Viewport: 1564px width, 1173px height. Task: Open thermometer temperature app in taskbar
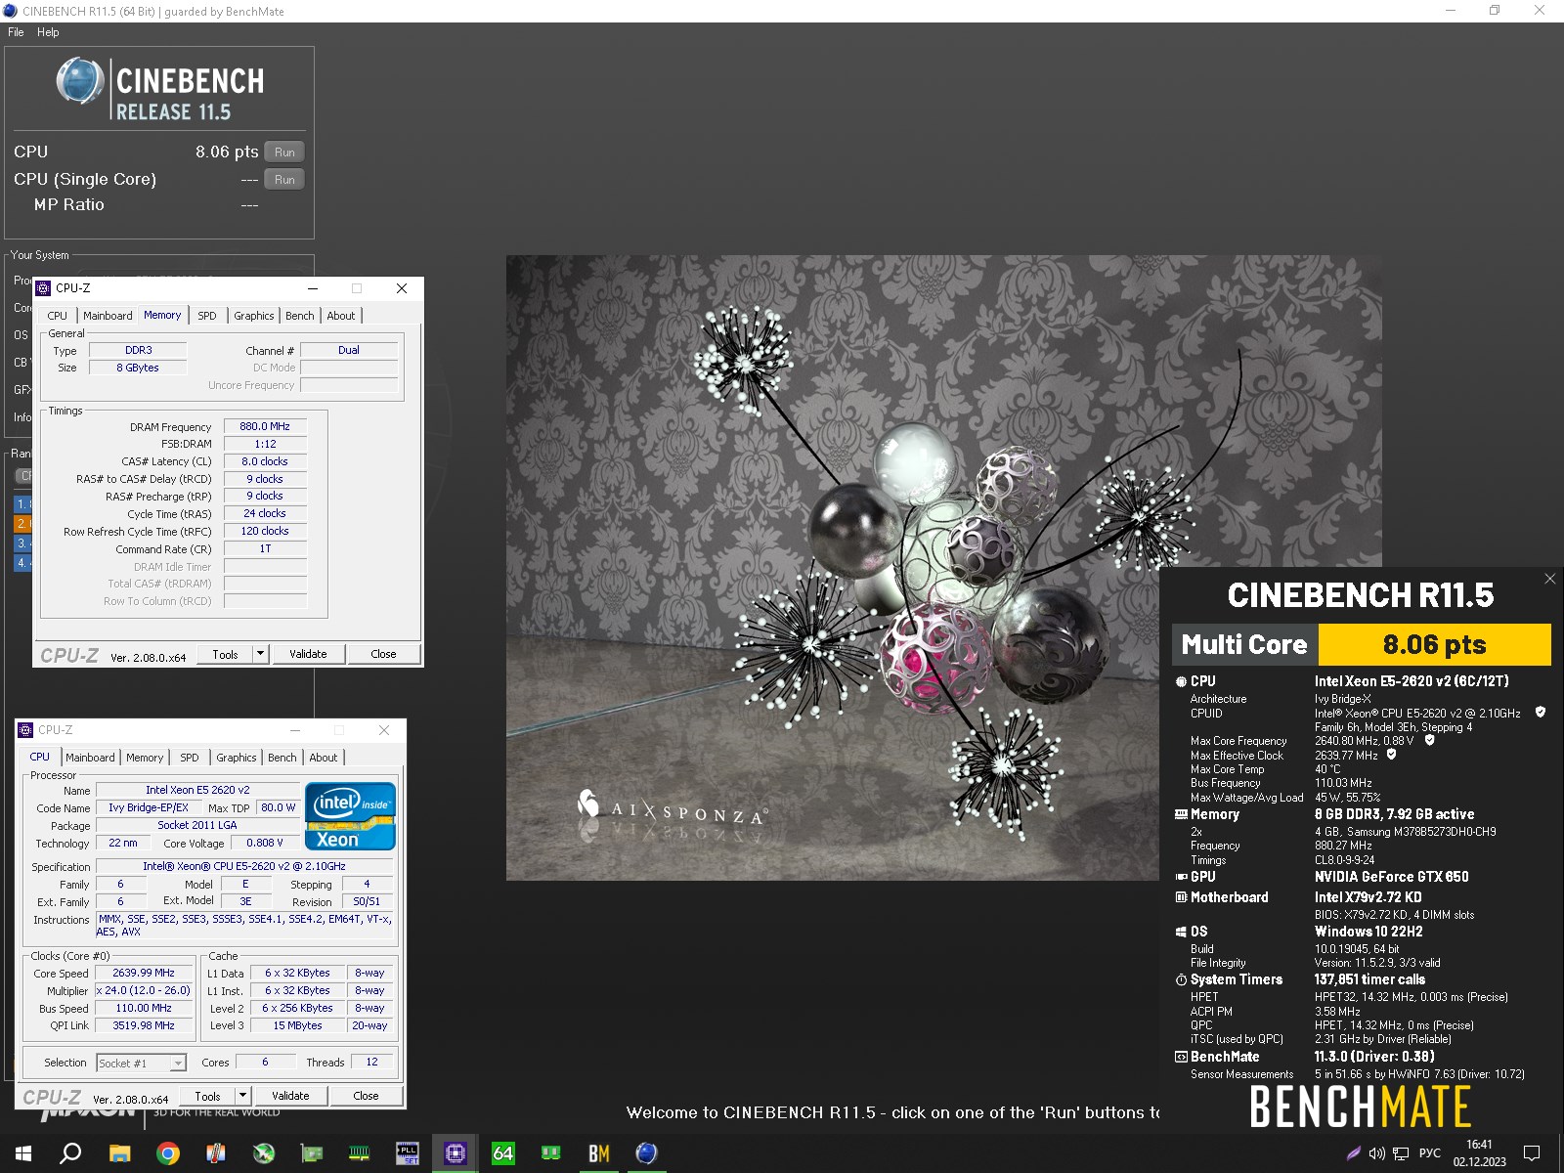pyautogui.click(x=216, y=1153)
